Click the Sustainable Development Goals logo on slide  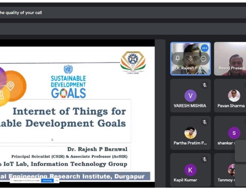click(x=68, y=83)
